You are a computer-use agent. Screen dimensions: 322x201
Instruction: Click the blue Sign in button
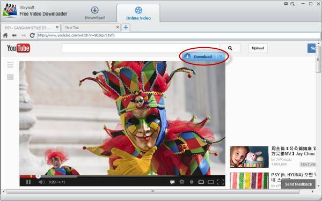312,48
